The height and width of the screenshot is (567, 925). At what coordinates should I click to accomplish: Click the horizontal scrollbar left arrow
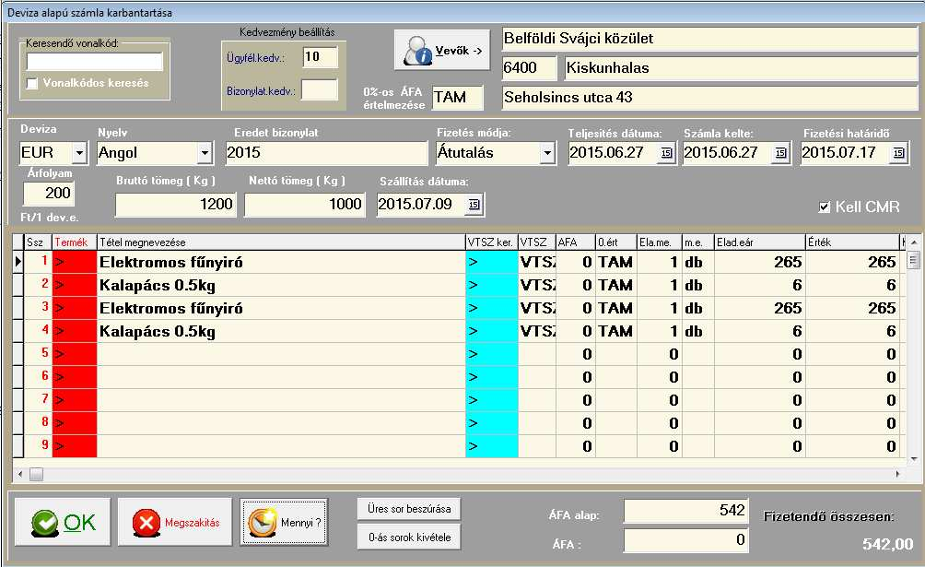(x=20, y=474)
